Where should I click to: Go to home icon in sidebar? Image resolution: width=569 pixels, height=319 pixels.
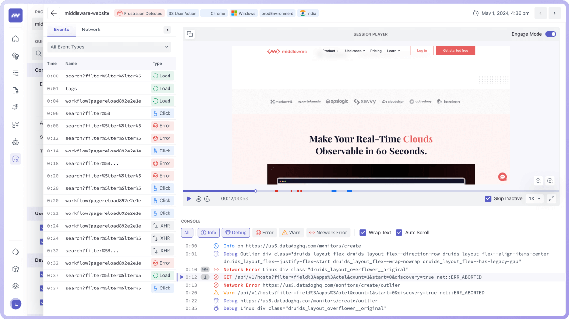tap(15, 39)
